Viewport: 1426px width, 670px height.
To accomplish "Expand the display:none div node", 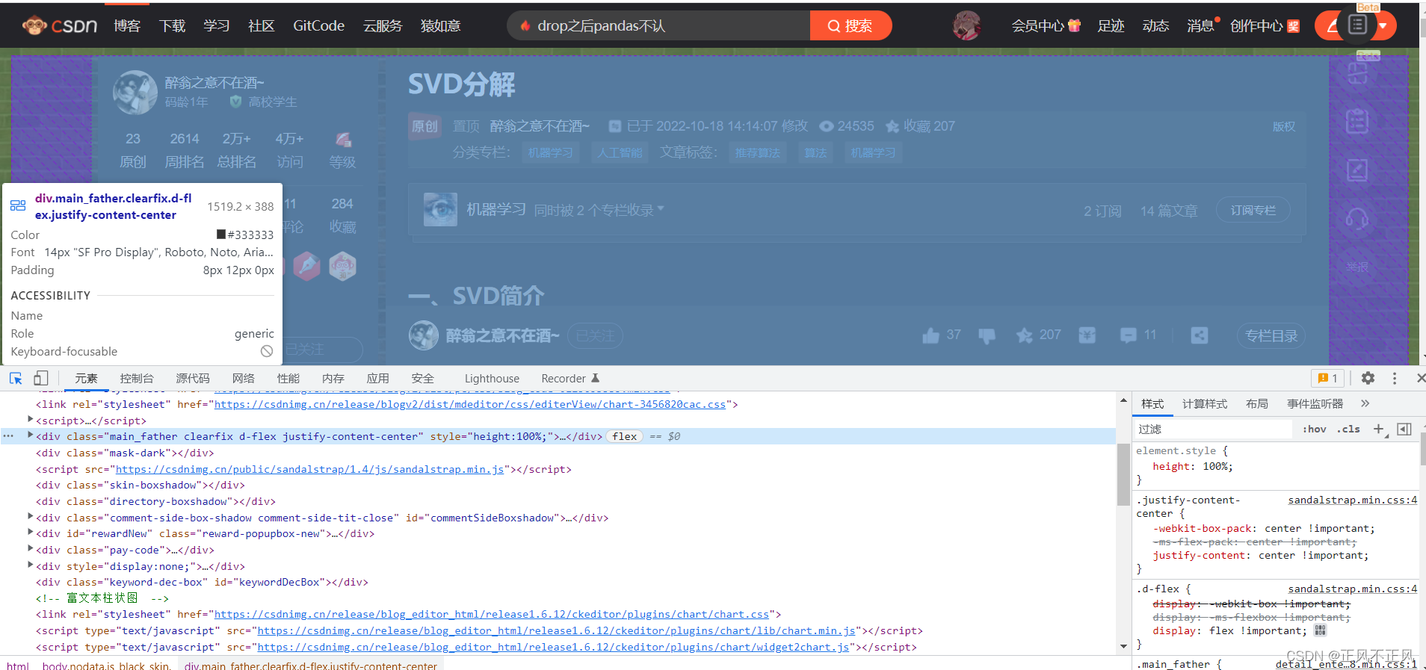I will pos(31,565).
